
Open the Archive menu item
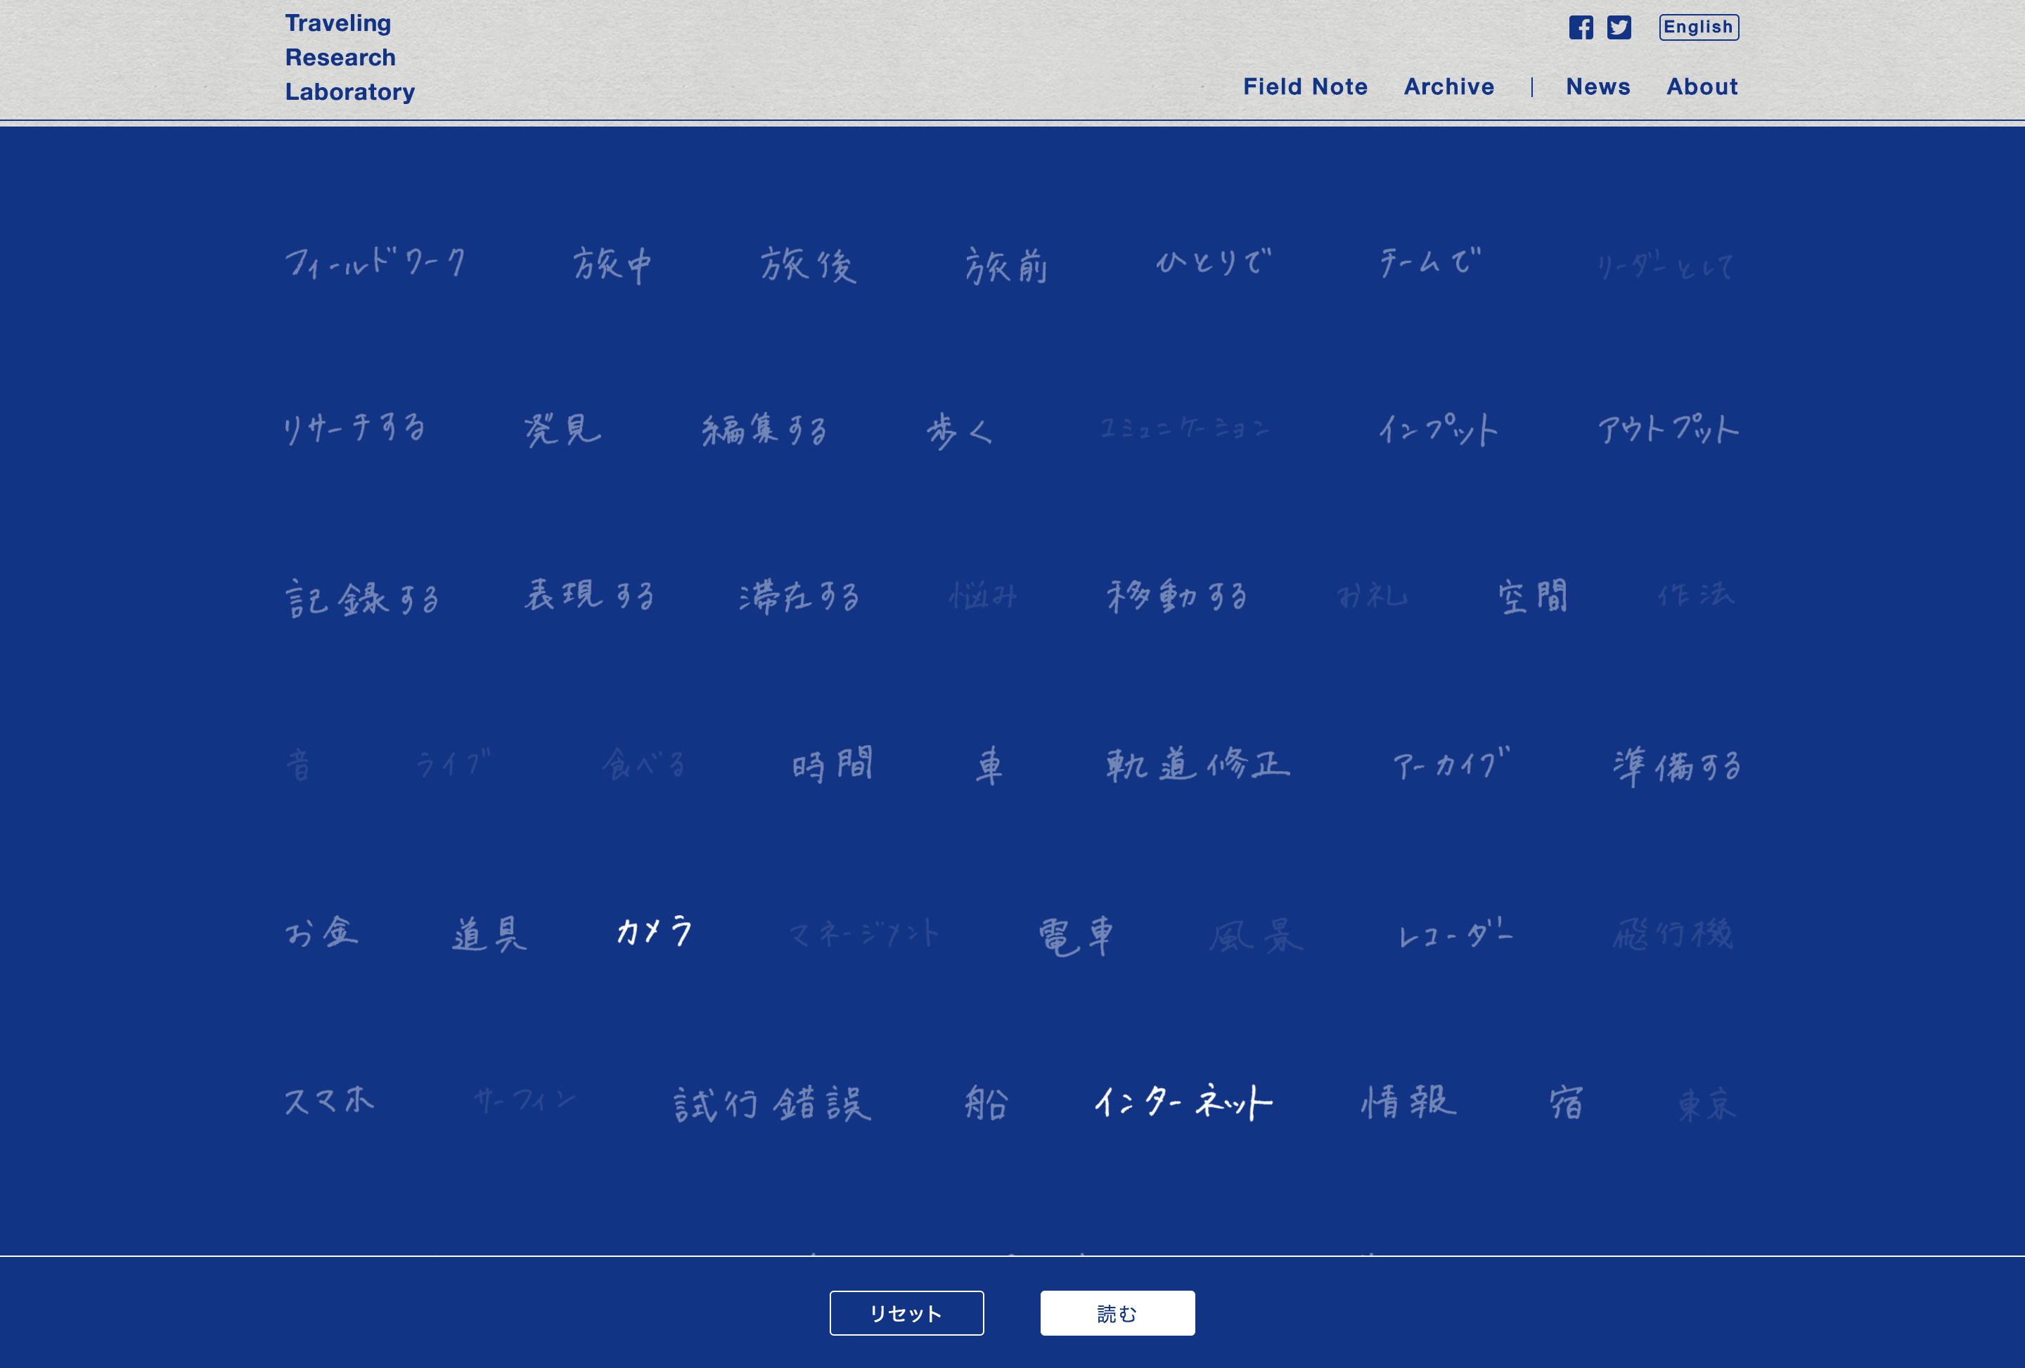pos(1449,86)
